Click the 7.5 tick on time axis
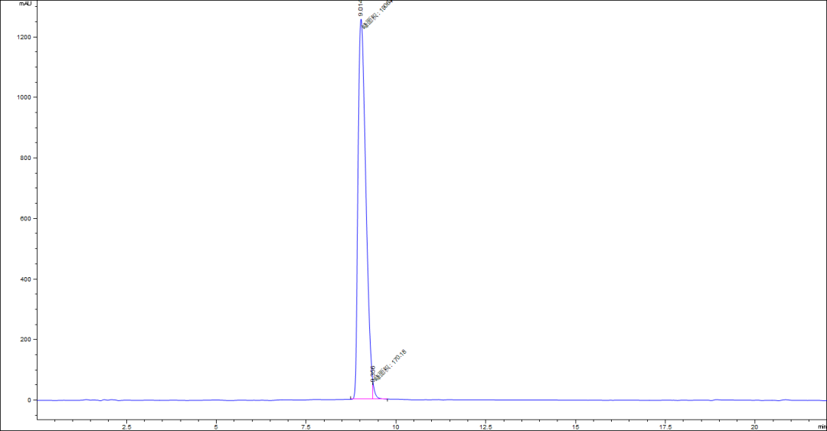 click(306, 426)
